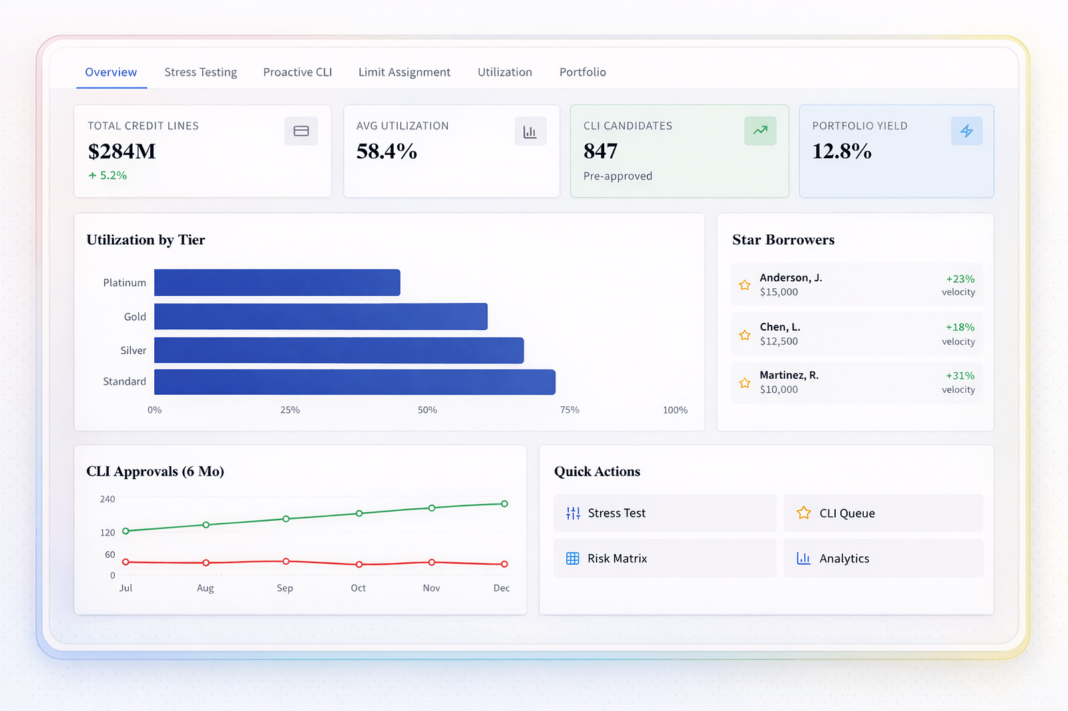Image resolution: width=1068 pixels, height=711 pixels.
Task: Click the credit card icon in Total Credit Lines
Action: (x=301, y=131)
